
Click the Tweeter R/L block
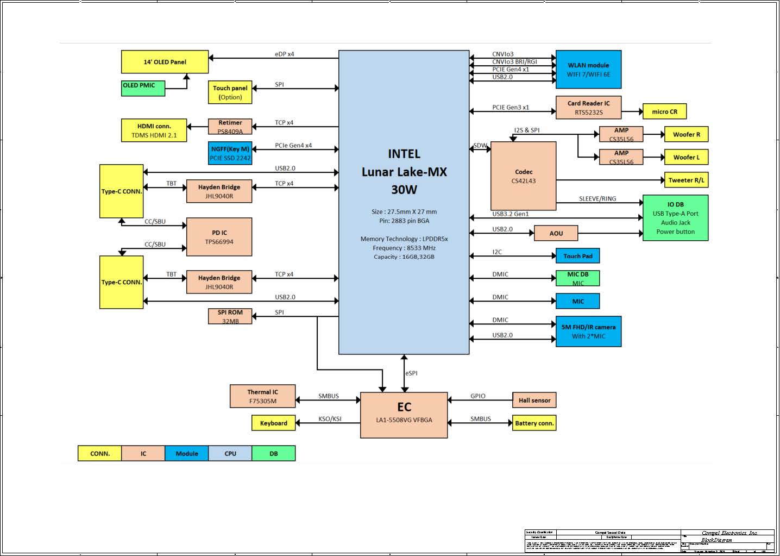(686, 180)
